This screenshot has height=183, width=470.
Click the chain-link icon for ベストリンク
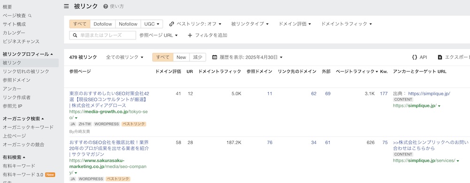(x=172, y=24)
